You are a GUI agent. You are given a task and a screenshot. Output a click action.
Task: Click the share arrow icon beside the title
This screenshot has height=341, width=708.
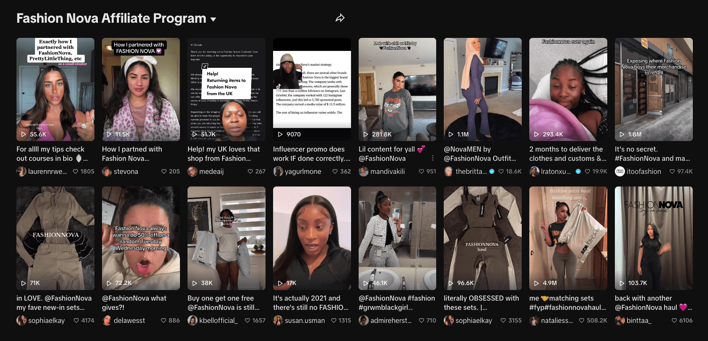pos(340,18)
